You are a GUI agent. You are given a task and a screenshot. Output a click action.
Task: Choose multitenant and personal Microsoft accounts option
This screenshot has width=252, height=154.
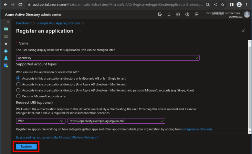coord(18,91)
